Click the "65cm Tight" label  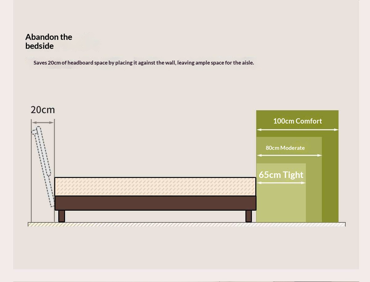[281, 175]
